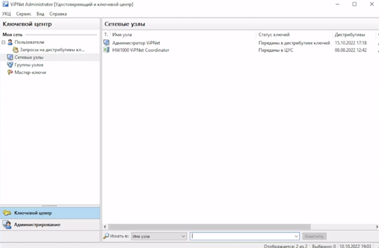Close the ViPNet Administrator window

[372, 4]
